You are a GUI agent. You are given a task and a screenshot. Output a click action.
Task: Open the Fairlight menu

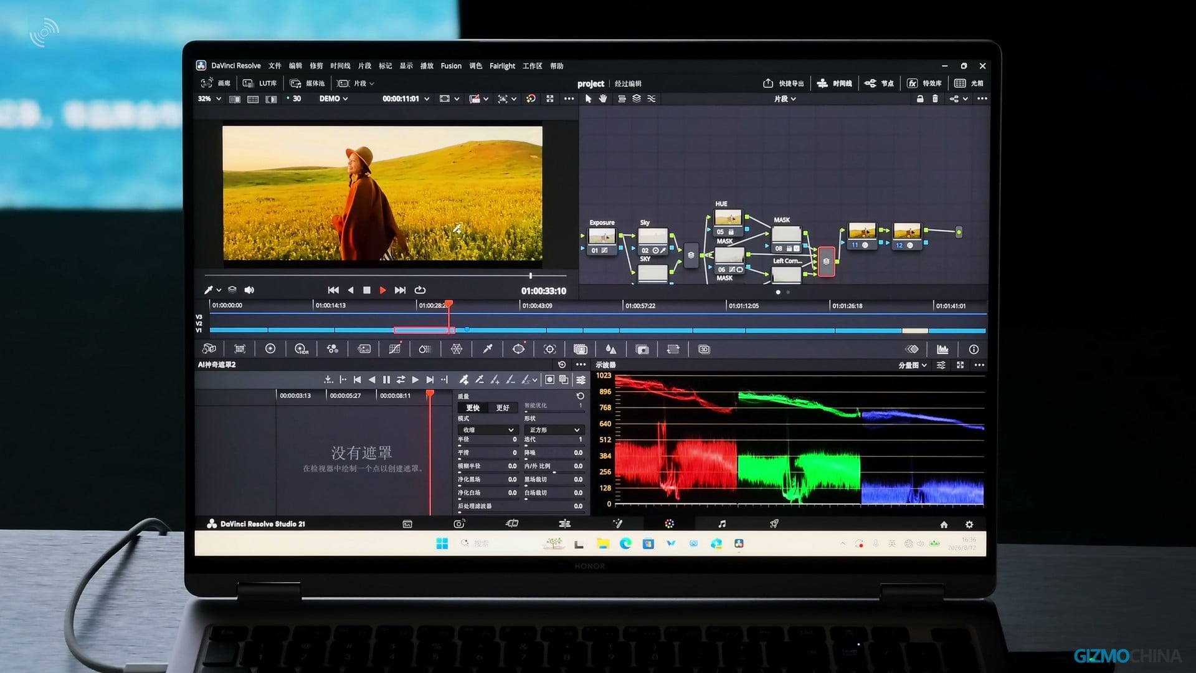point(502,66)
